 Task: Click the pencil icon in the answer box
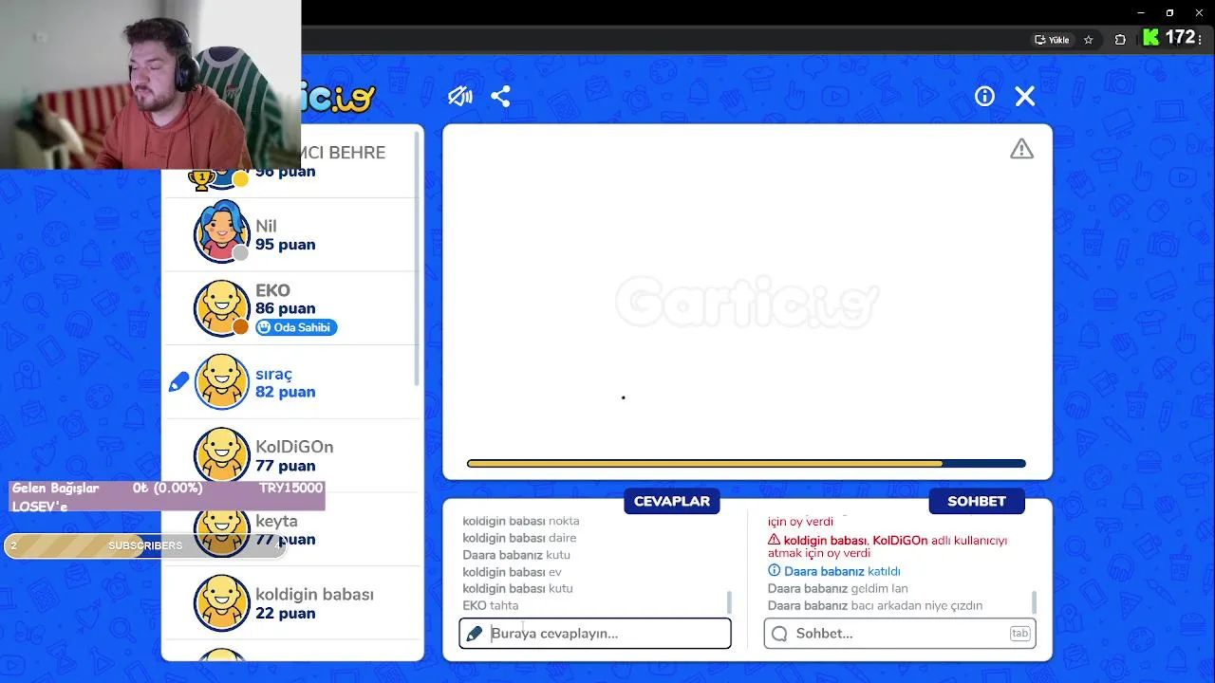pyautogui.click(x=475, y=634)
